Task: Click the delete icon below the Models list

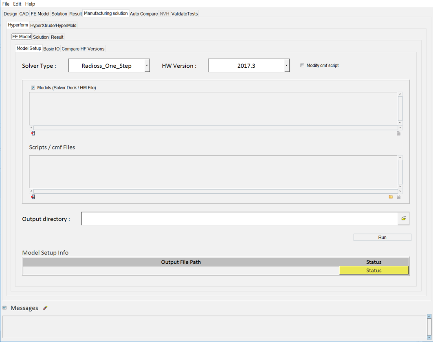Action: 33,133
